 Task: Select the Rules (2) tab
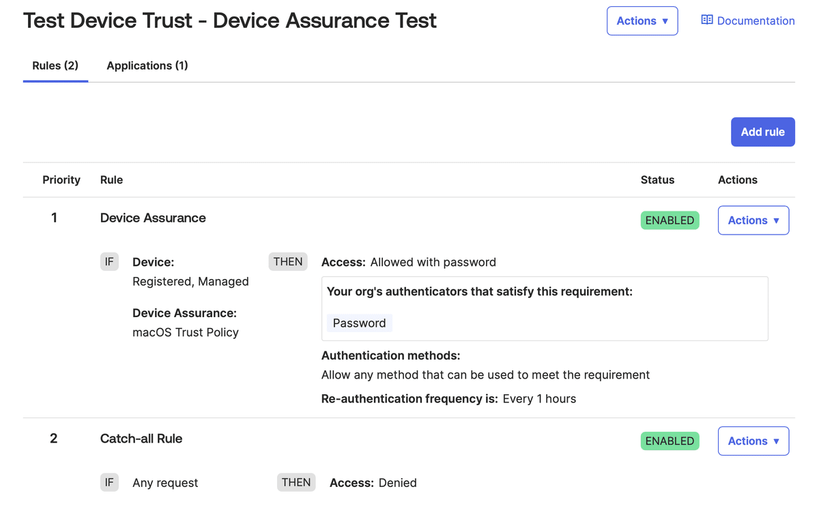click(55, 65)
